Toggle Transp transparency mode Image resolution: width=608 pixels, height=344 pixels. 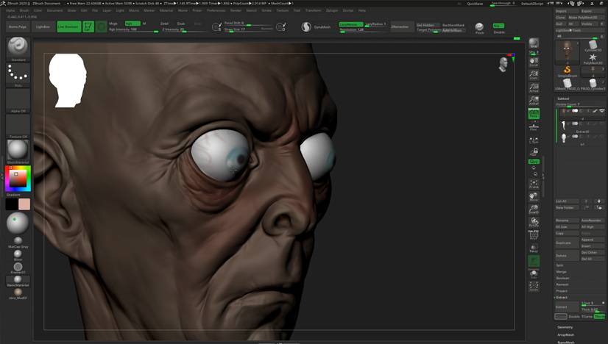(534, 248)
